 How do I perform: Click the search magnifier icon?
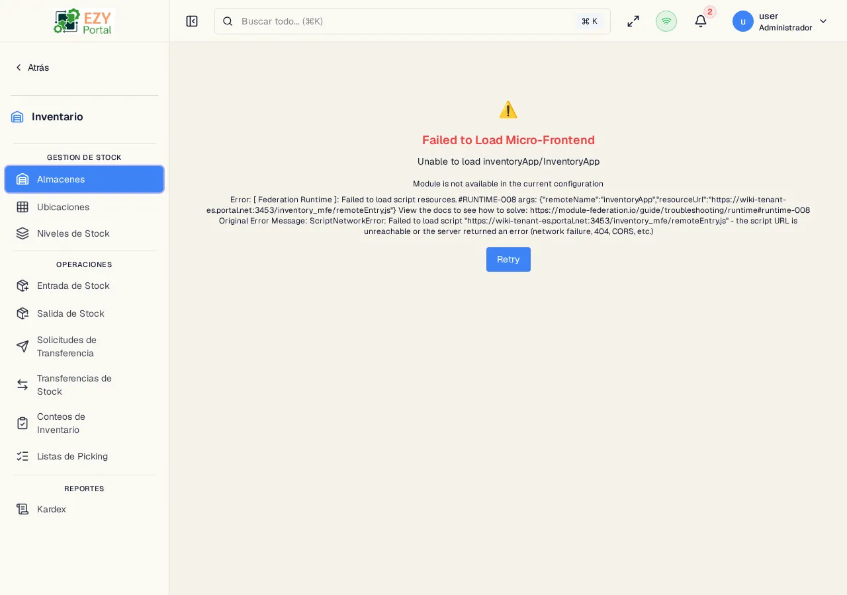pyautogui.click(x=228, y=21)
